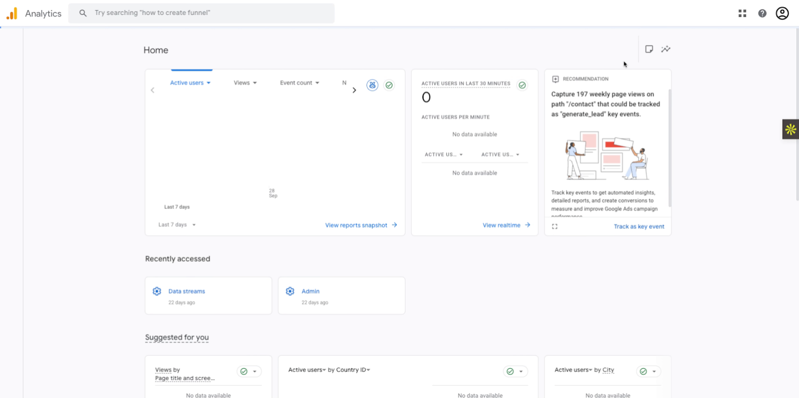Select the Active users metric tab
The image size is (799, 398).
(190, 83)
